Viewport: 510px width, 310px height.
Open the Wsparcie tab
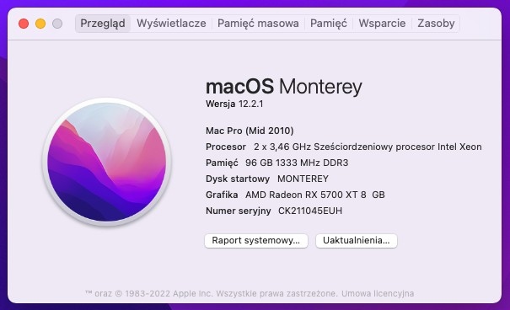[x=382, y=24]
